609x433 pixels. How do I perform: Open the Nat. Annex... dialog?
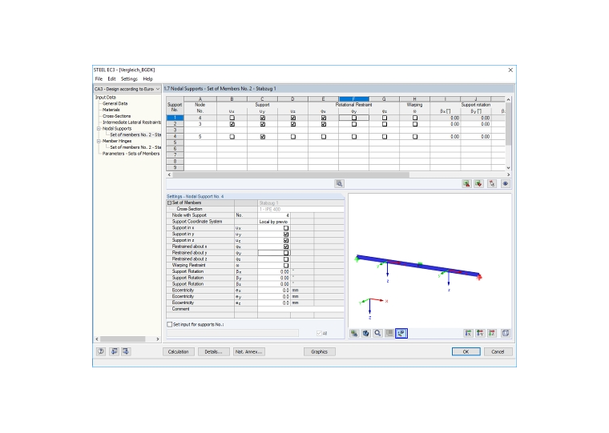249,352
